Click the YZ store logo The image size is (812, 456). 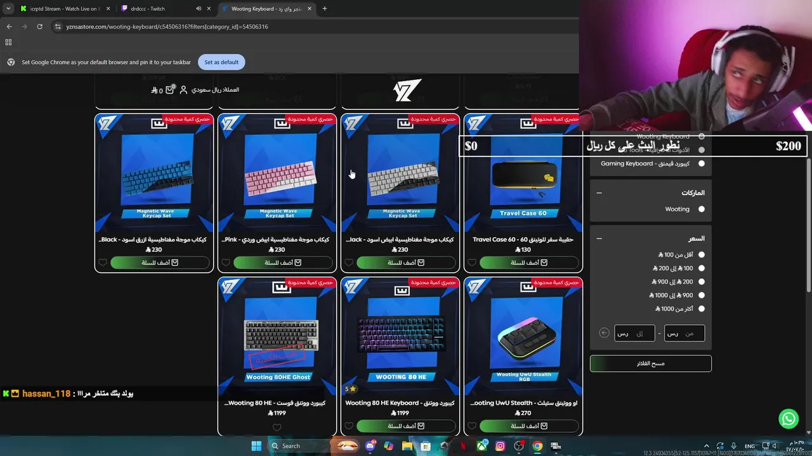pos(407,91)
